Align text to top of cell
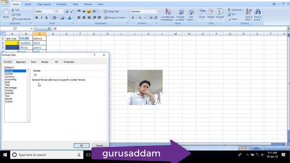Viewport: 290px width, 163px height. coord(79,11)
